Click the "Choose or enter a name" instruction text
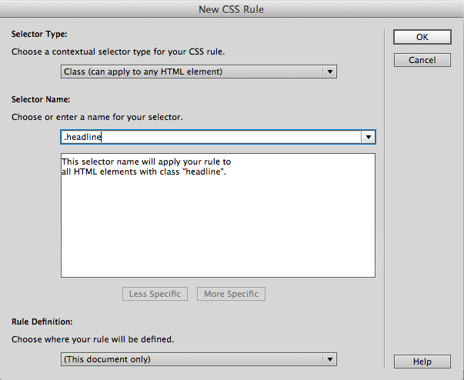This screenshot has height=380, width=464. [x=97, y=118]
